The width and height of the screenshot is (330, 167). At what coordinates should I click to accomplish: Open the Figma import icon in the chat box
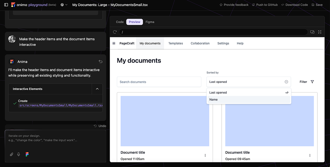point(27,154)
